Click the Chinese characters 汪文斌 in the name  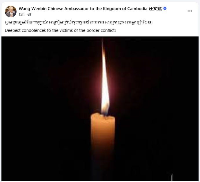[155, 9]
